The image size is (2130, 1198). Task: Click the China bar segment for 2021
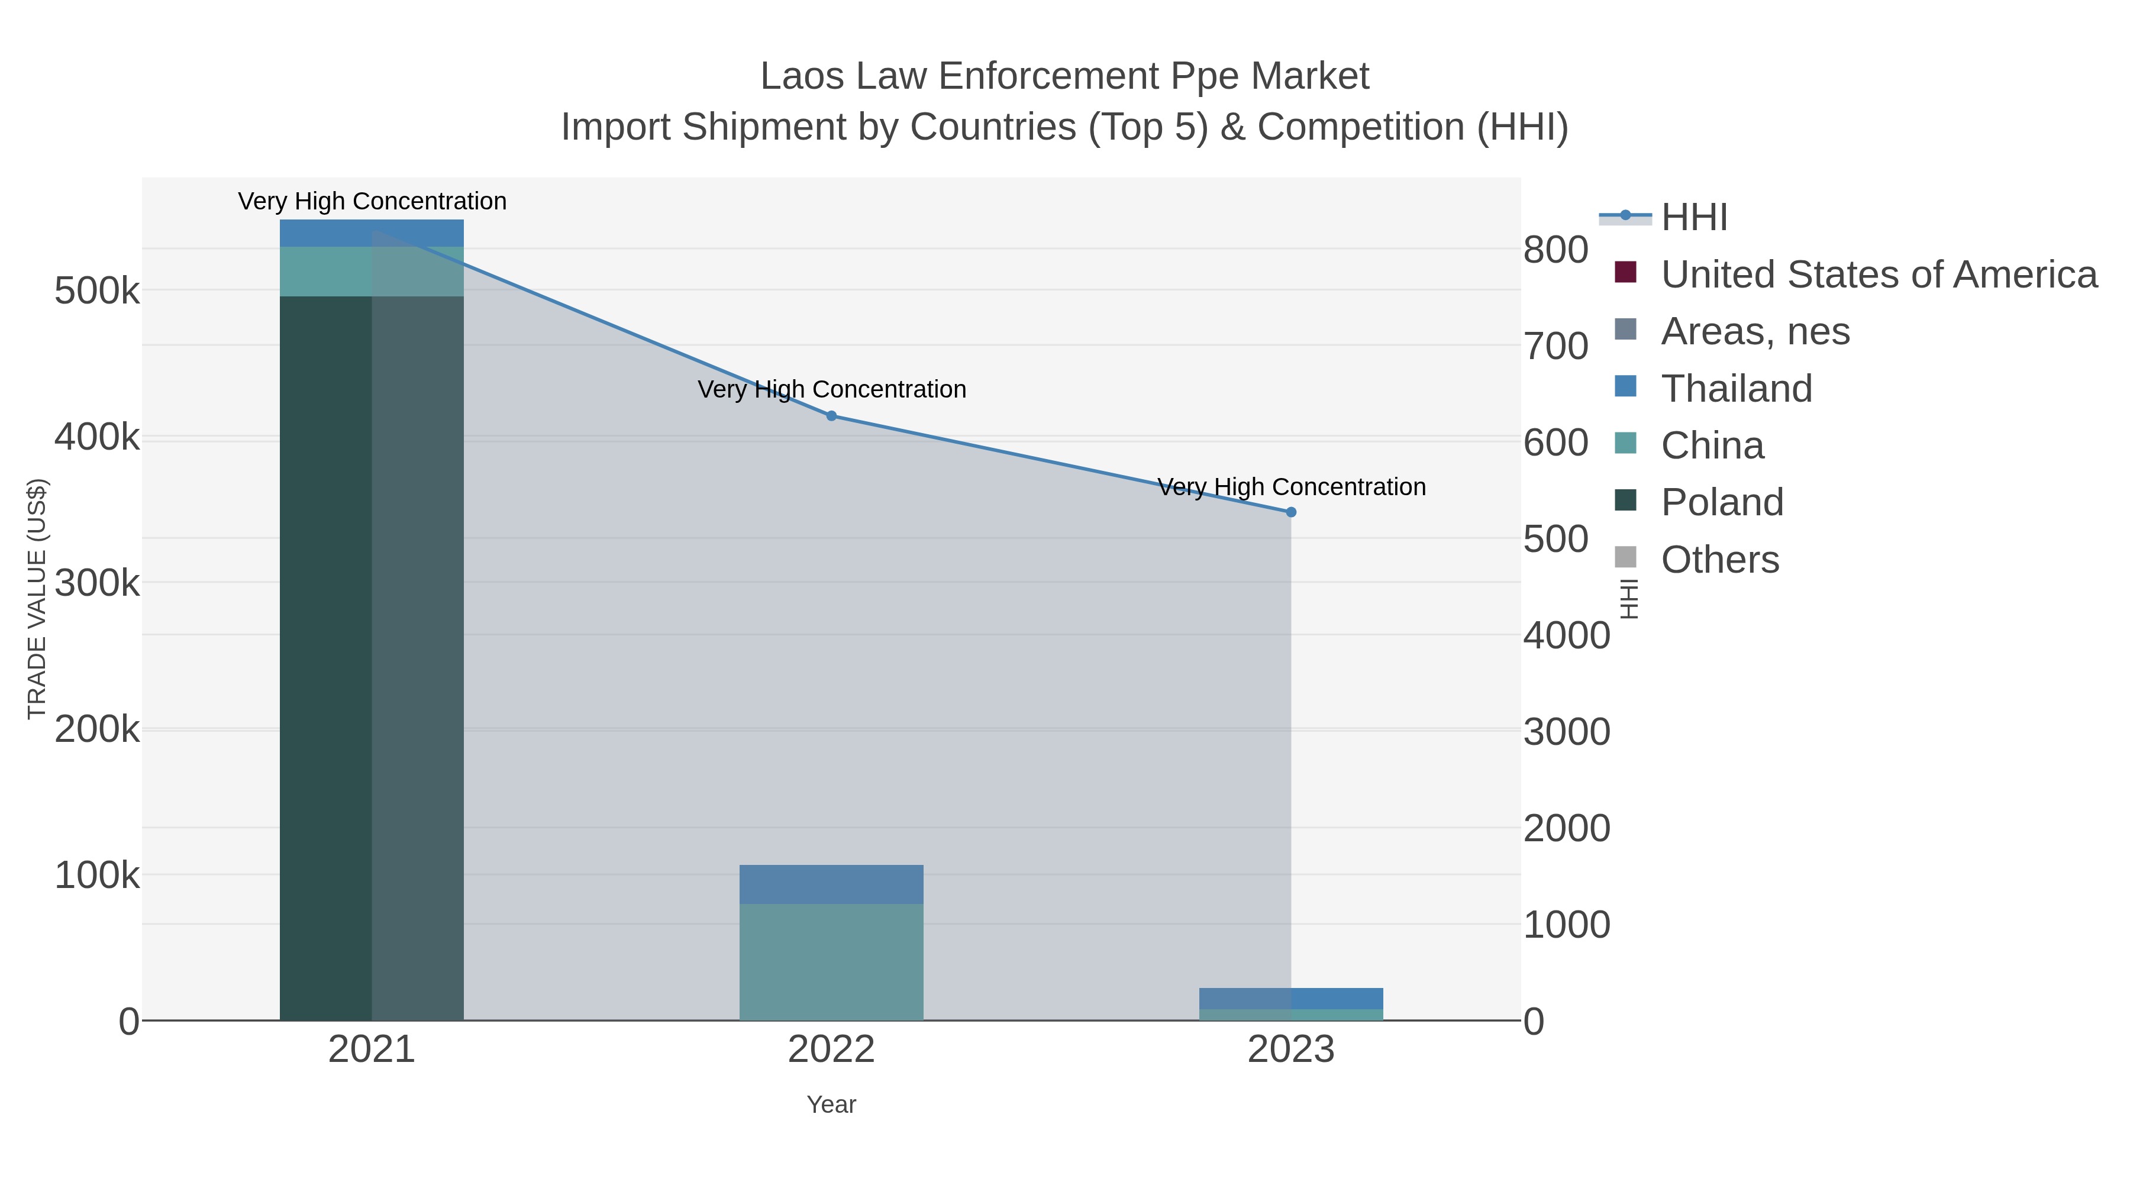click(x=372, y=272)
